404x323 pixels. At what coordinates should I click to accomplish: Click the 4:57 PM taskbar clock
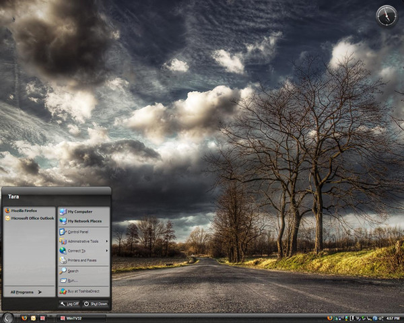393,318
